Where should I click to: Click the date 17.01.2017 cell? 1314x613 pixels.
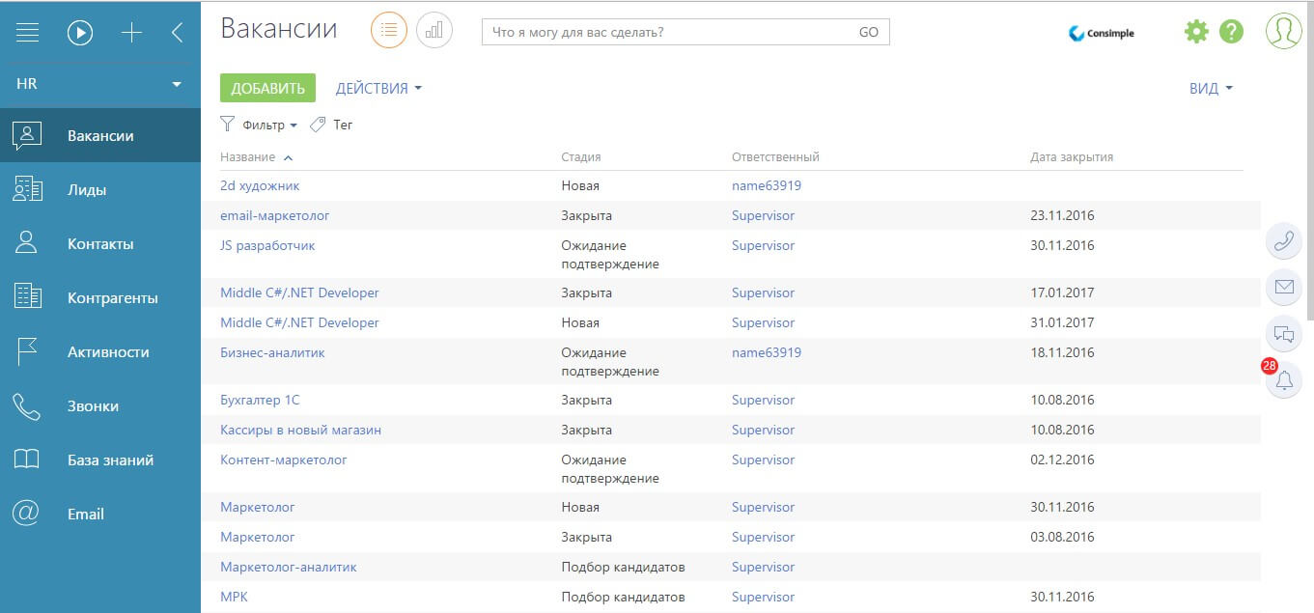(1062, 293)
